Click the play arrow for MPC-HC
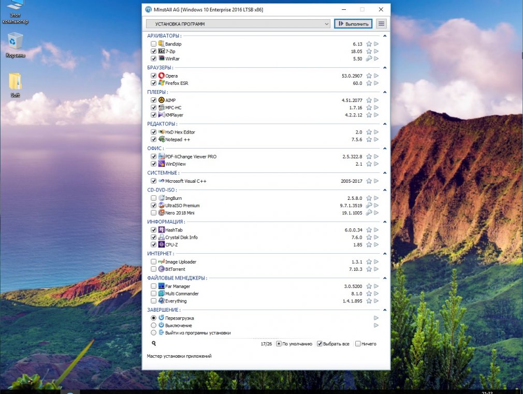Screen dimensions: 523x394 [x=376, y=107]
